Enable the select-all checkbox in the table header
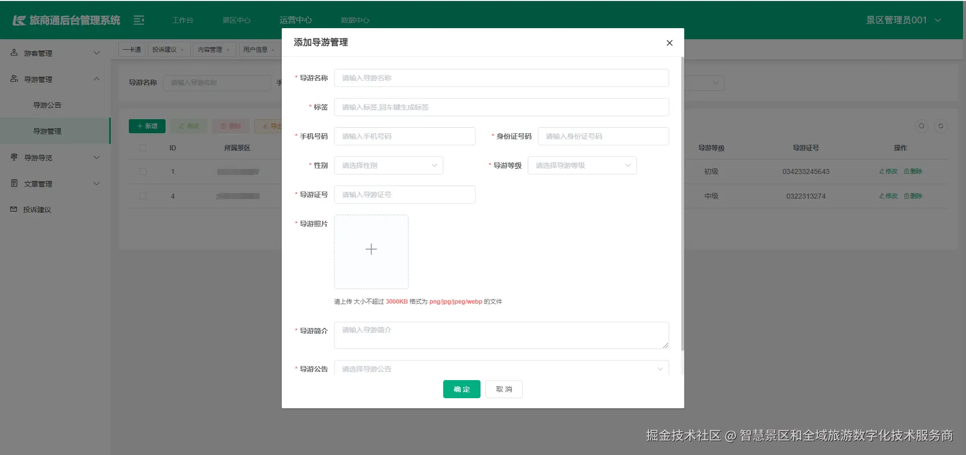Viewport: 966px width, 455px height. coord(143,147)
